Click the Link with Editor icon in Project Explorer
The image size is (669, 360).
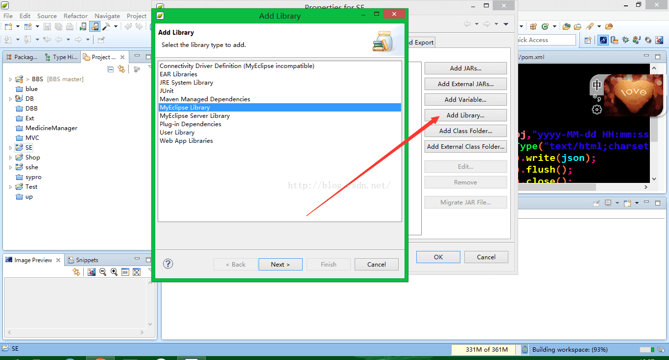(x=121, y=69)
